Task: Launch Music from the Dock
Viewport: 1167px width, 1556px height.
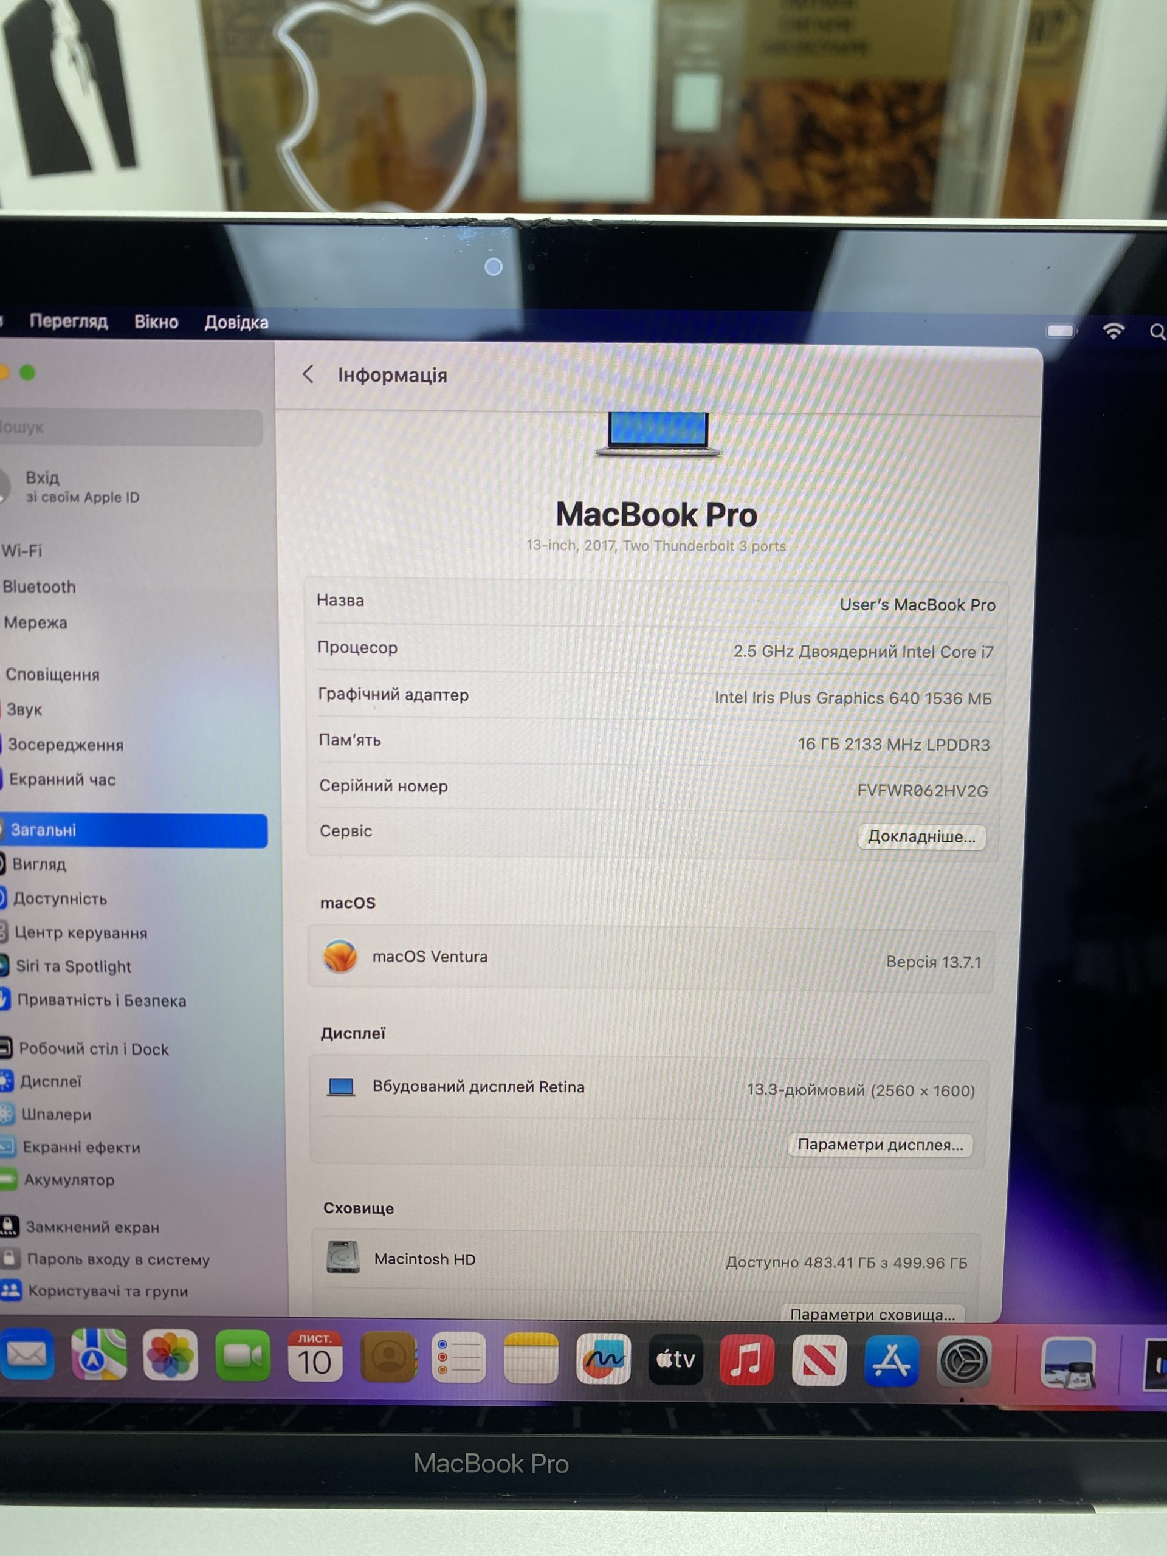Action: tap(746, 1360)
